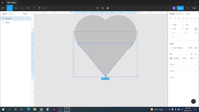The image size is (199, 112).
Task: Open the Pass through blend mode dropdown
Action: (178, 48)
